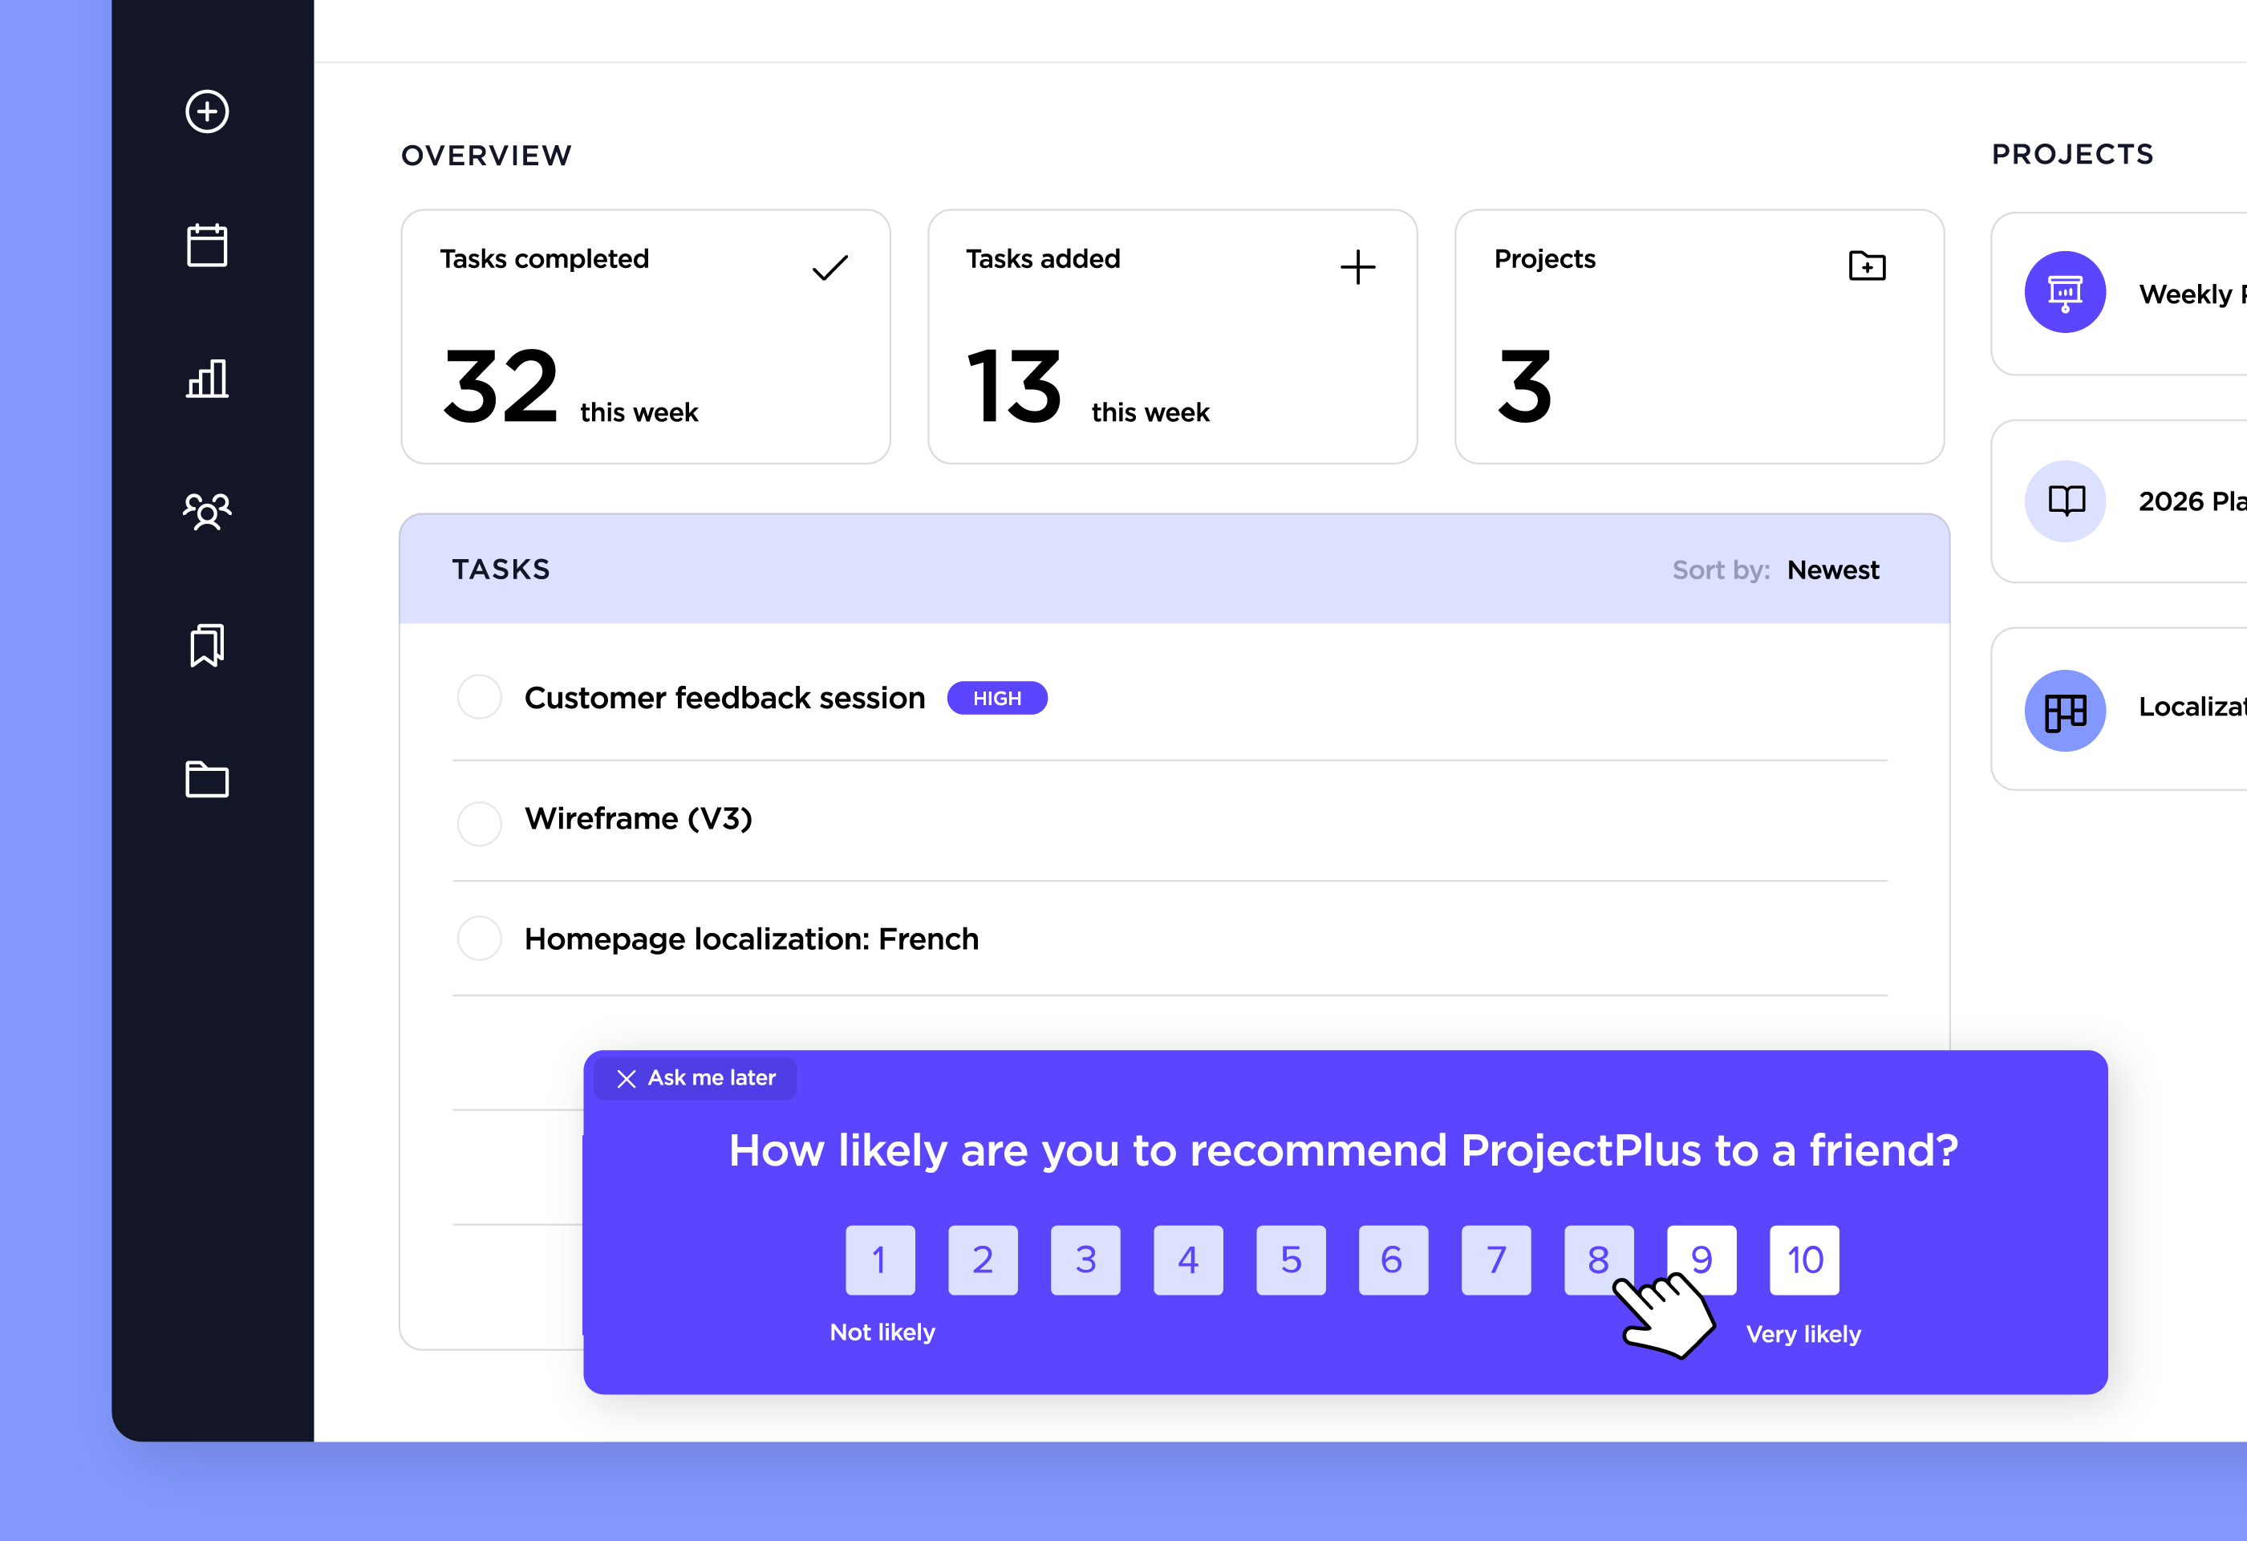Open the calendar icon in sidebar
The height and width of the screenshot is (1541, 2247).
(x=207, y=245)
